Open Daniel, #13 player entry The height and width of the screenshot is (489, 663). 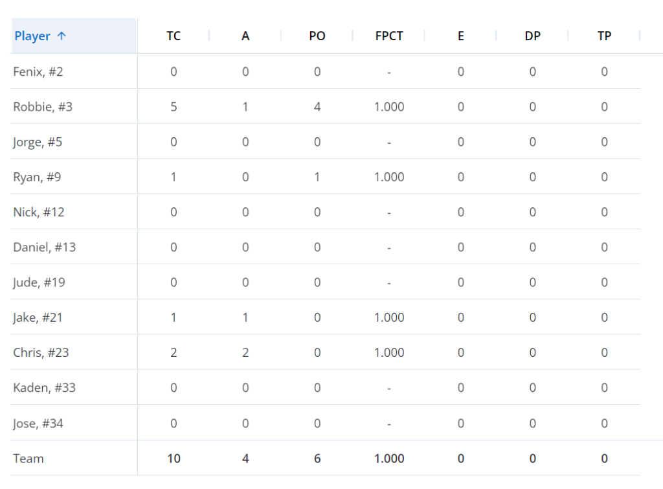coord(44,247)
